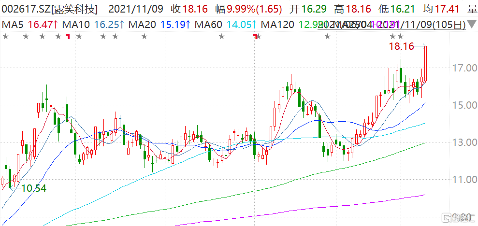Click the low price 低 16.21
478x226 pixels.
point(398,9)
